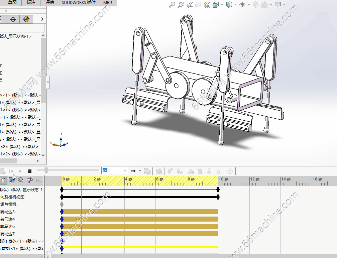Click the feature tree scroll down arrow
The width and height of the screenshot is (337, 258).
[43, 155]
